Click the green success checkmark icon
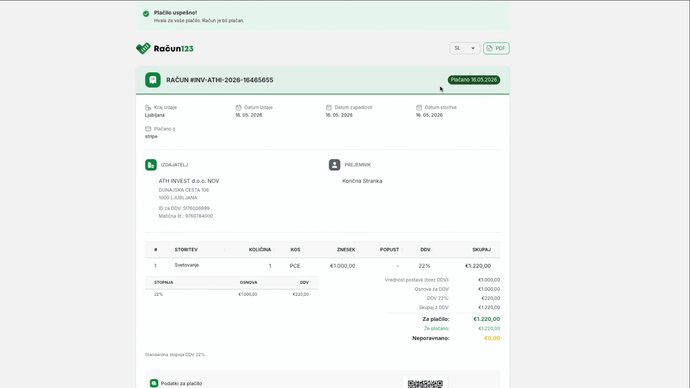This screenshot has height=388, width=690. tap(146, 14)
